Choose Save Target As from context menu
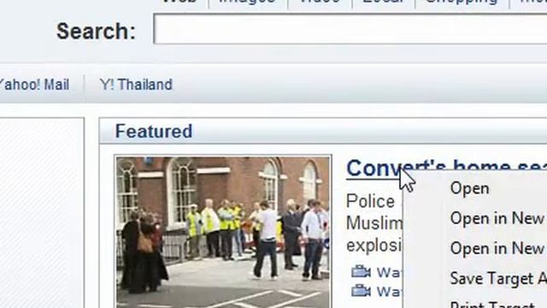 point(498,279)
